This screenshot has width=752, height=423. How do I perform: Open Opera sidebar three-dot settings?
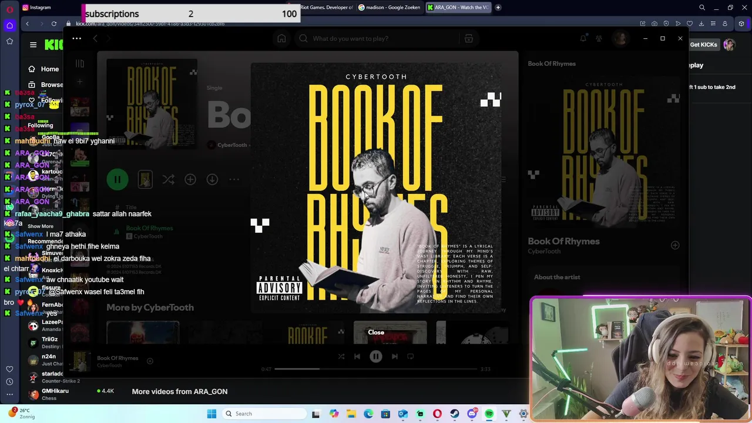tap(9, 395)
